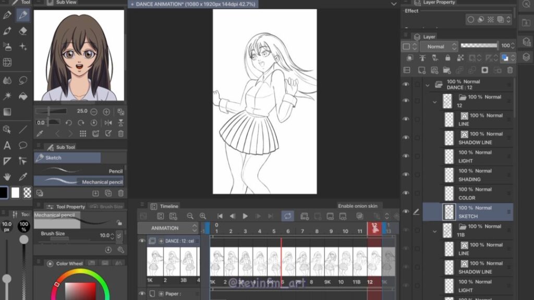Select the Auto Select magic wand tool

click(x=7, y=96)
